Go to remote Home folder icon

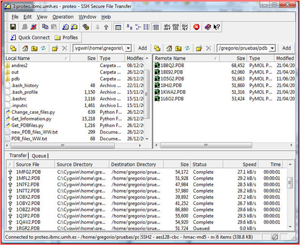tap(169, 48)
